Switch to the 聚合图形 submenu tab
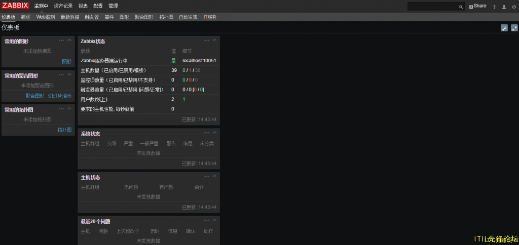519x245 pixels. (x=144, y=17)
